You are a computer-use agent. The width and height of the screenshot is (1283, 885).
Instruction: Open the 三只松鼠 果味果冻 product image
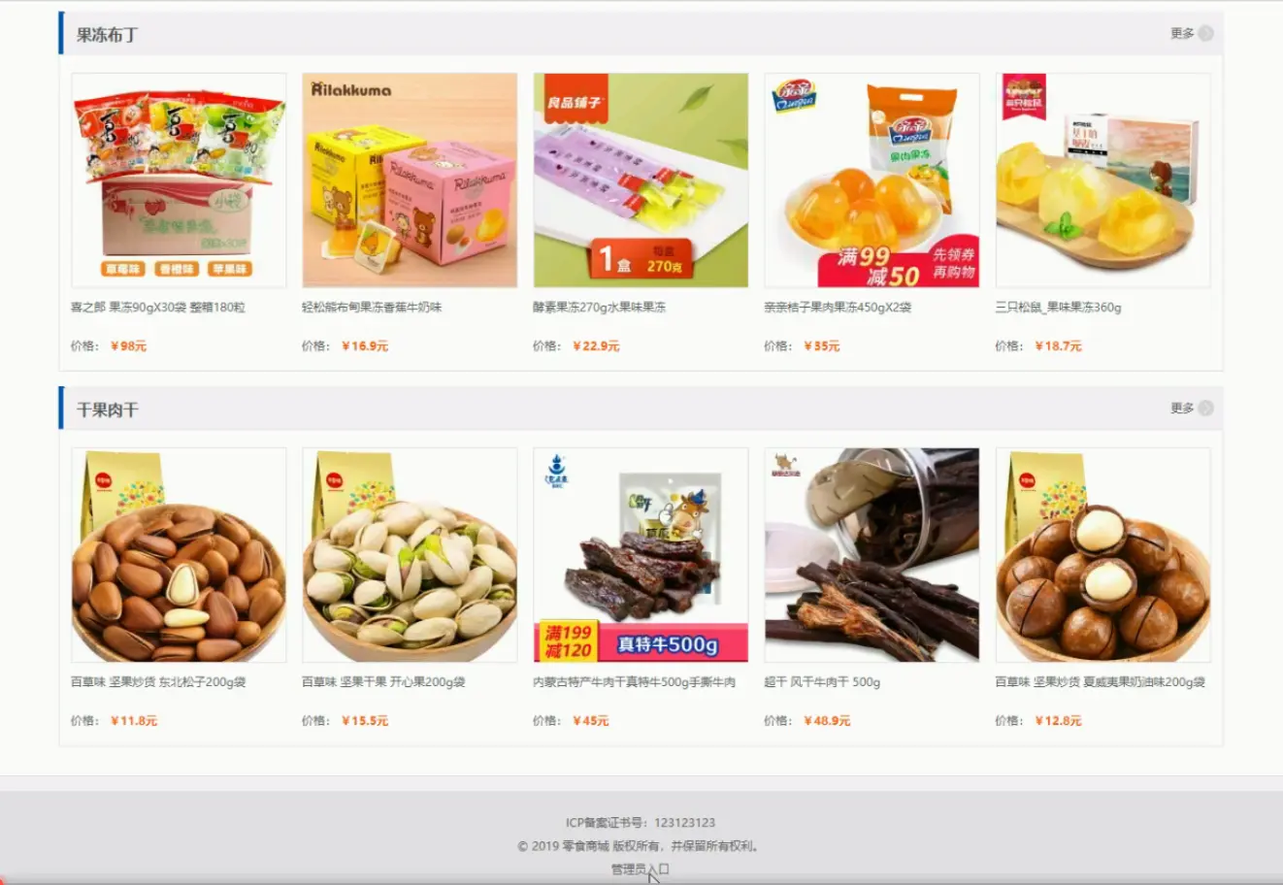[x=1102, y=180]
